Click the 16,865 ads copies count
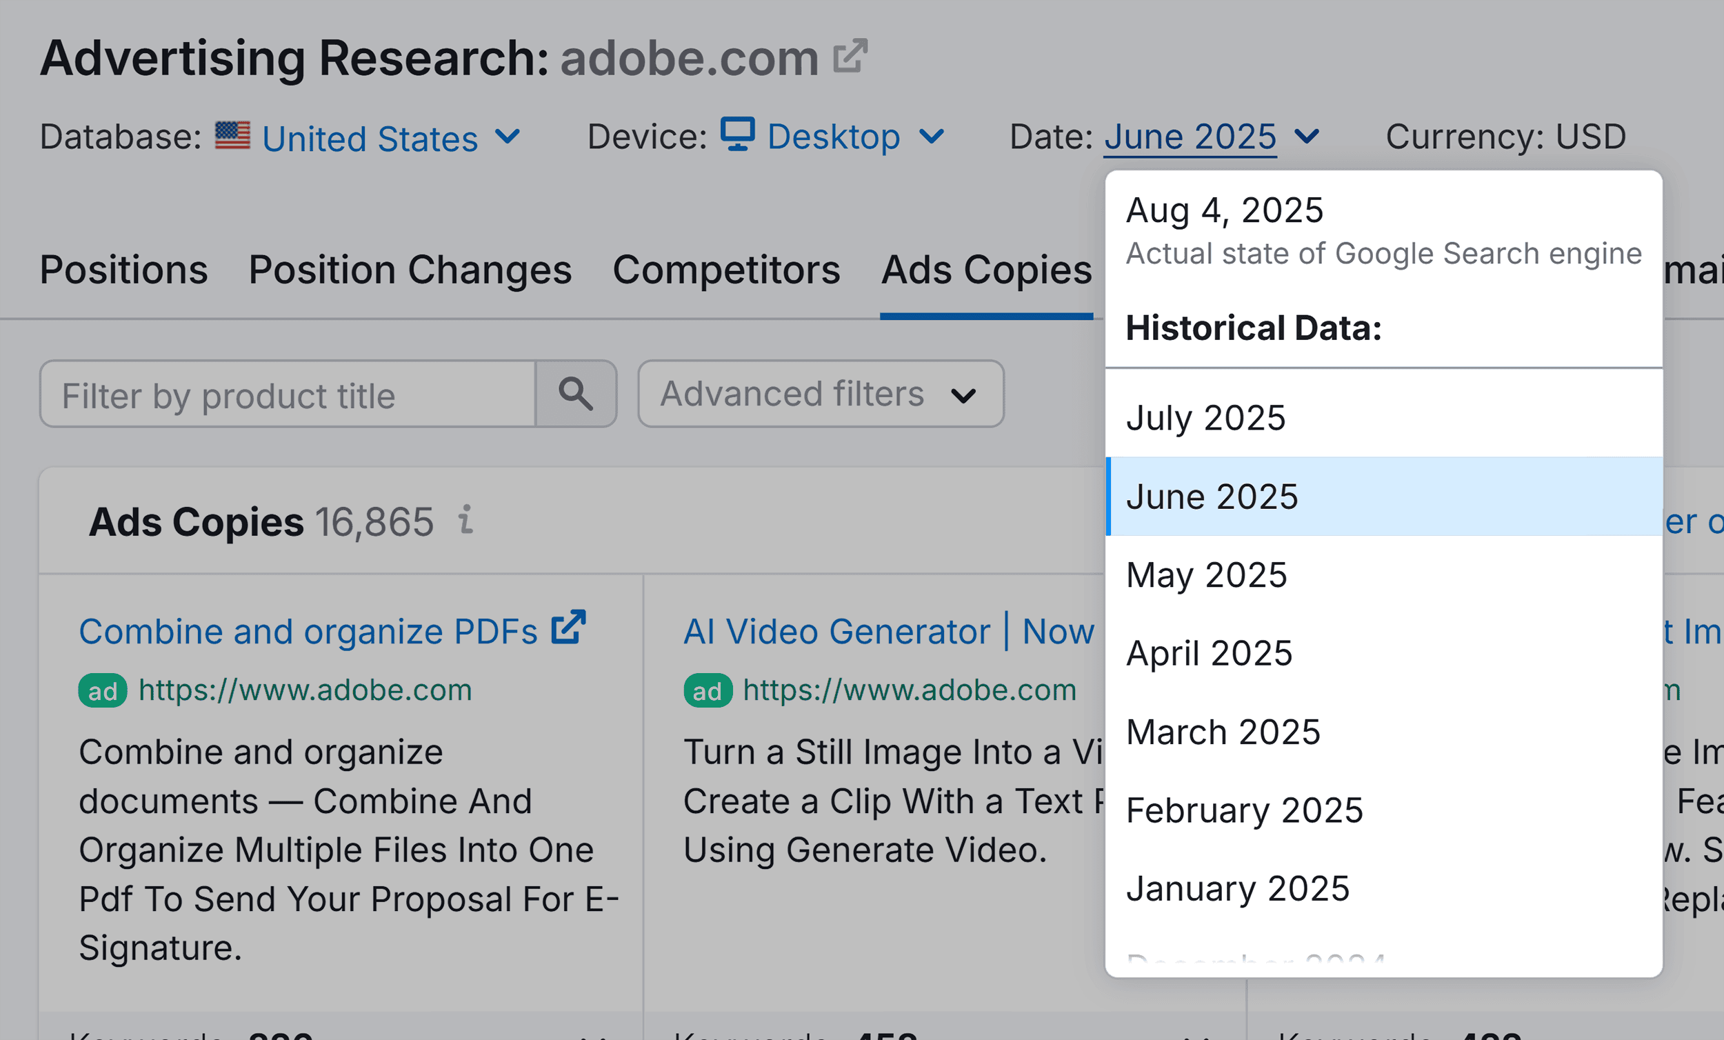 tap(374, 522)
